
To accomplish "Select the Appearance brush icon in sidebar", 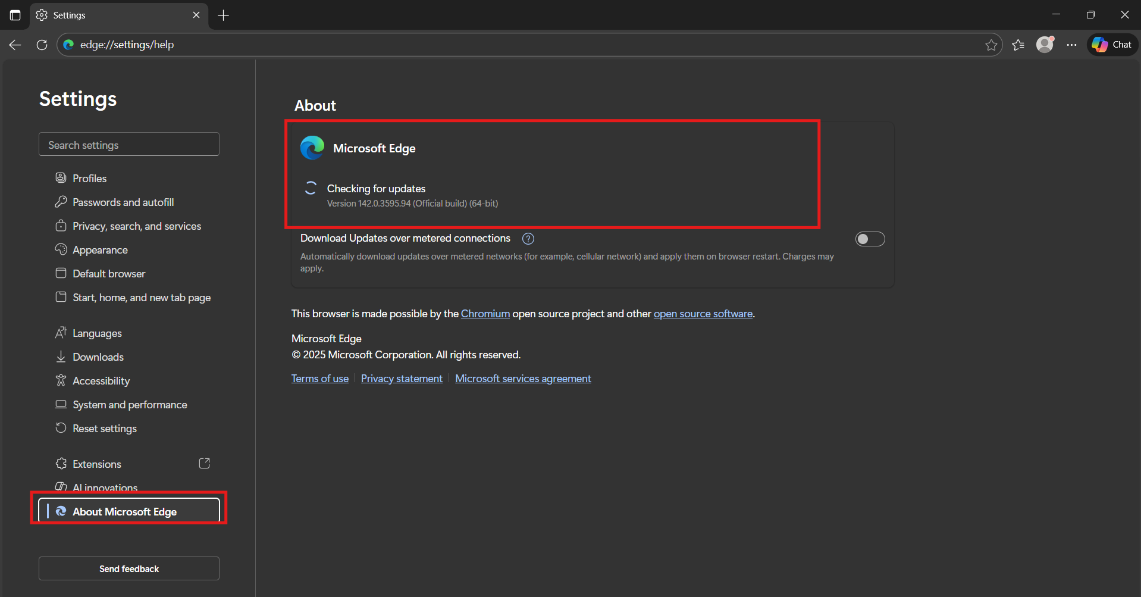I will [x=61, y=249].
